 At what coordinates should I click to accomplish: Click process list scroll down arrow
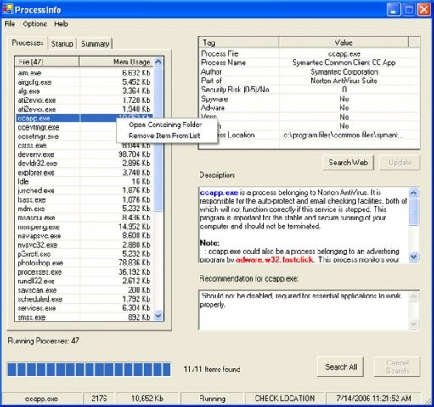pyautogui.click(x=158, y=315)
